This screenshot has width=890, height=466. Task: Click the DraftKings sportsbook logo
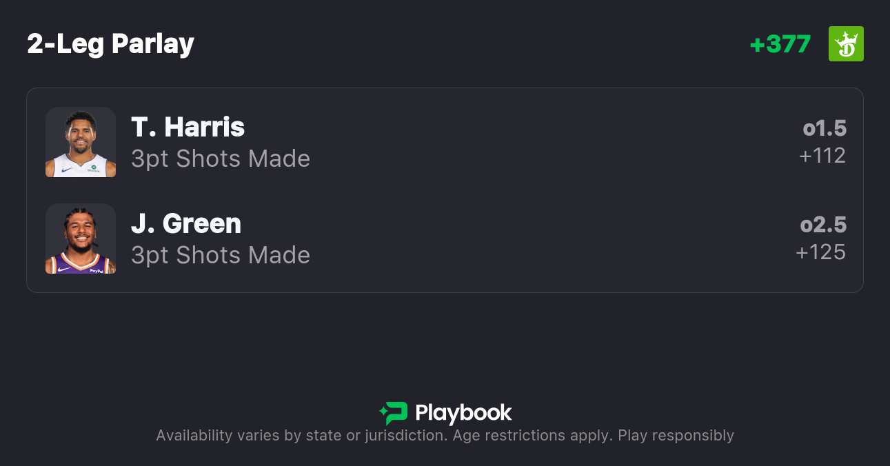click(846, 44)
